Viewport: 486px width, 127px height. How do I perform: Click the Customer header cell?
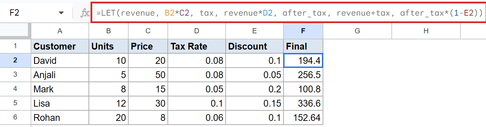(x=60, y=46)
